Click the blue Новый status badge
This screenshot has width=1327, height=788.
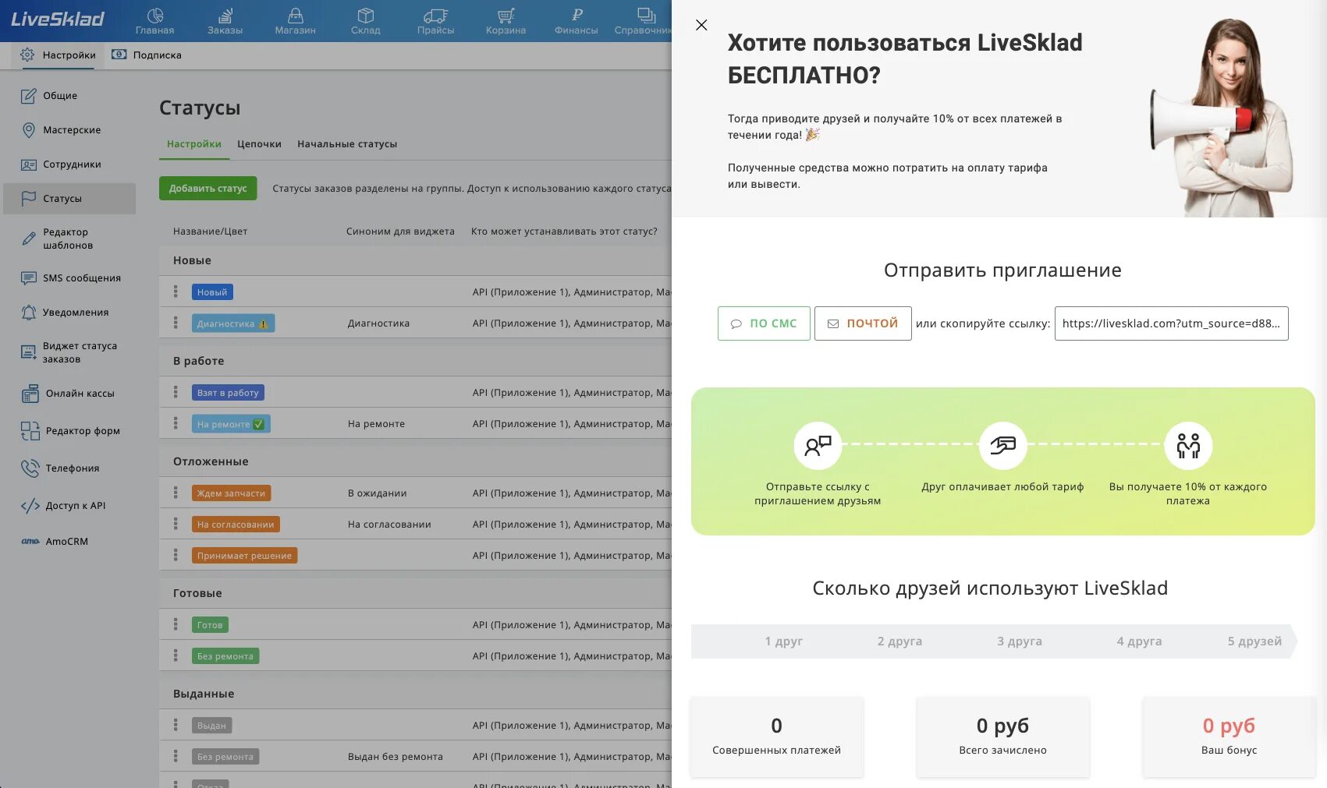click(212, 292)
